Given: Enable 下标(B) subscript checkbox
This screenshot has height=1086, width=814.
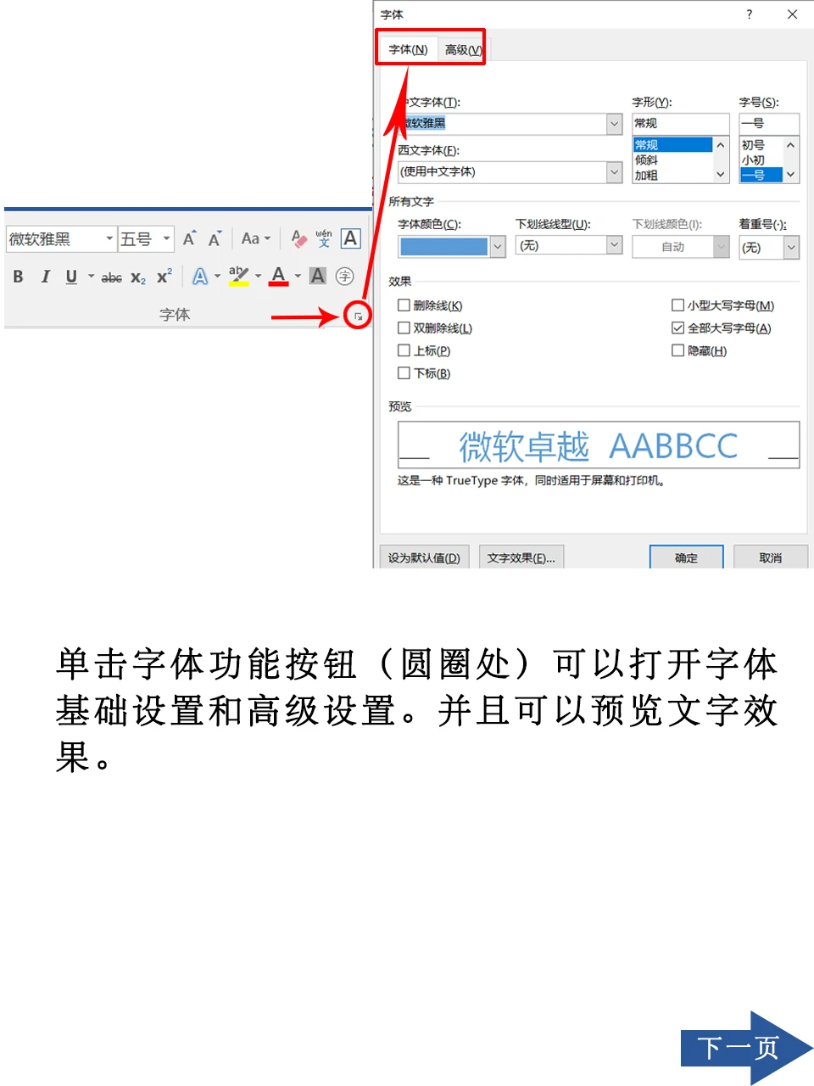Looking at the screenshot, I should [404, 372].
